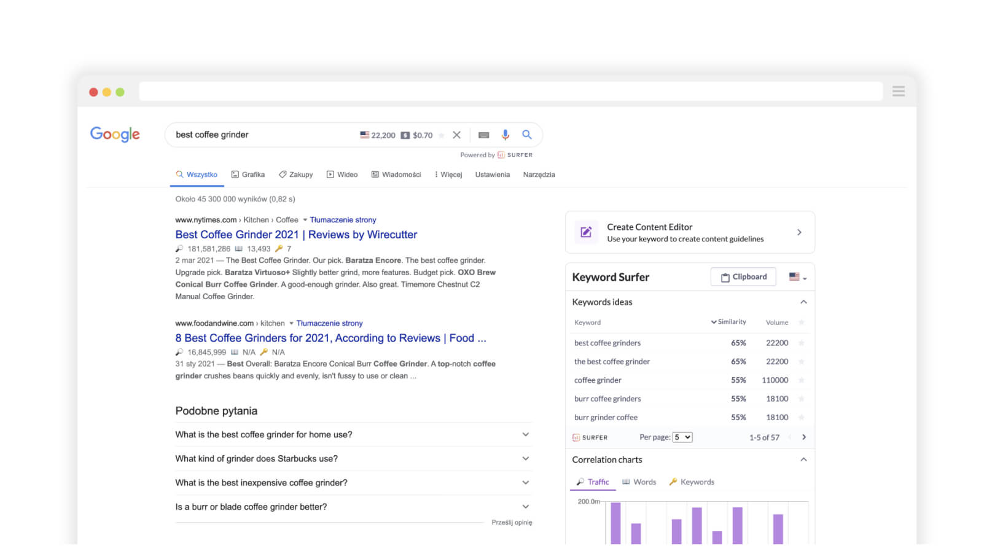Click the Create Content Editor pencil icon
Image resolution: width=995 pixels, height=548 pixels.
(x=586, y=232)
